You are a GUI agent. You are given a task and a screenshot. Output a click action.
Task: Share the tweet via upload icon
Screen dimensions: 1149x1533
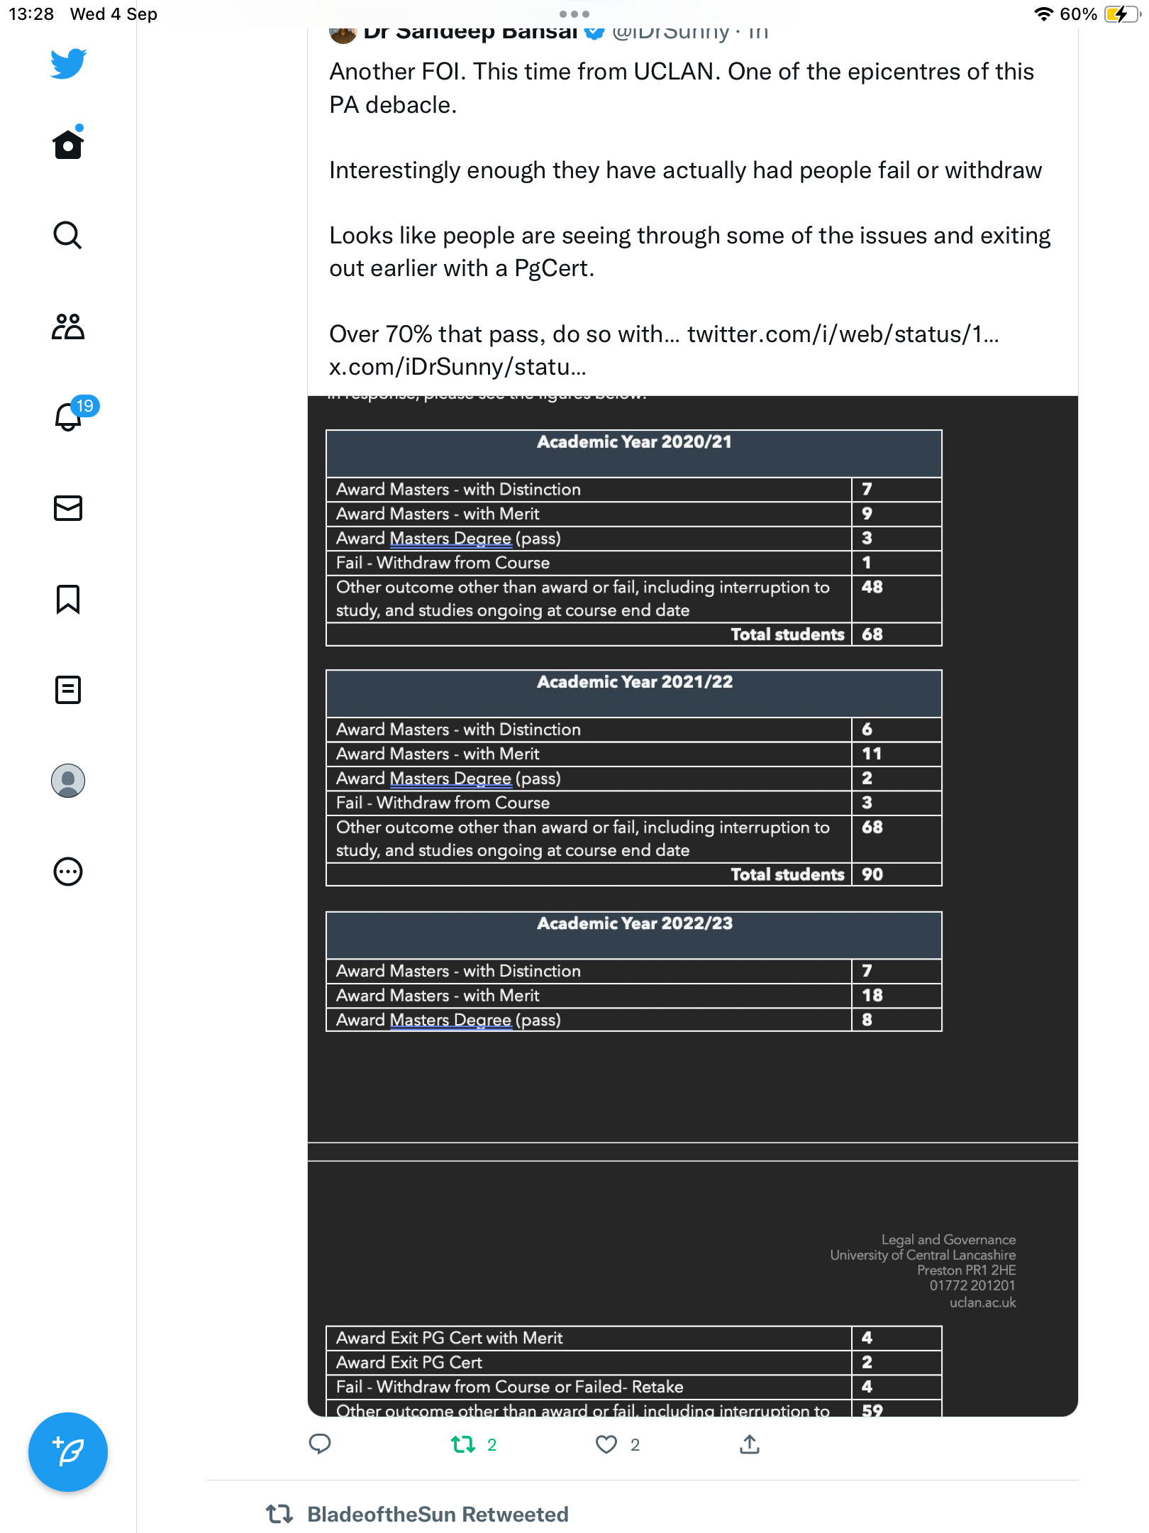(750, 1444)
